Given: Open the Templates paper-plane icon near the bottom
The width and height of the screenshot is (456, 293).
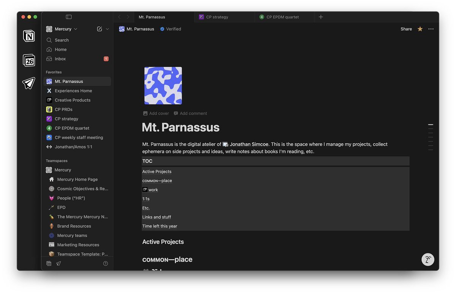Looking at the screenshot, I should 58,263.
